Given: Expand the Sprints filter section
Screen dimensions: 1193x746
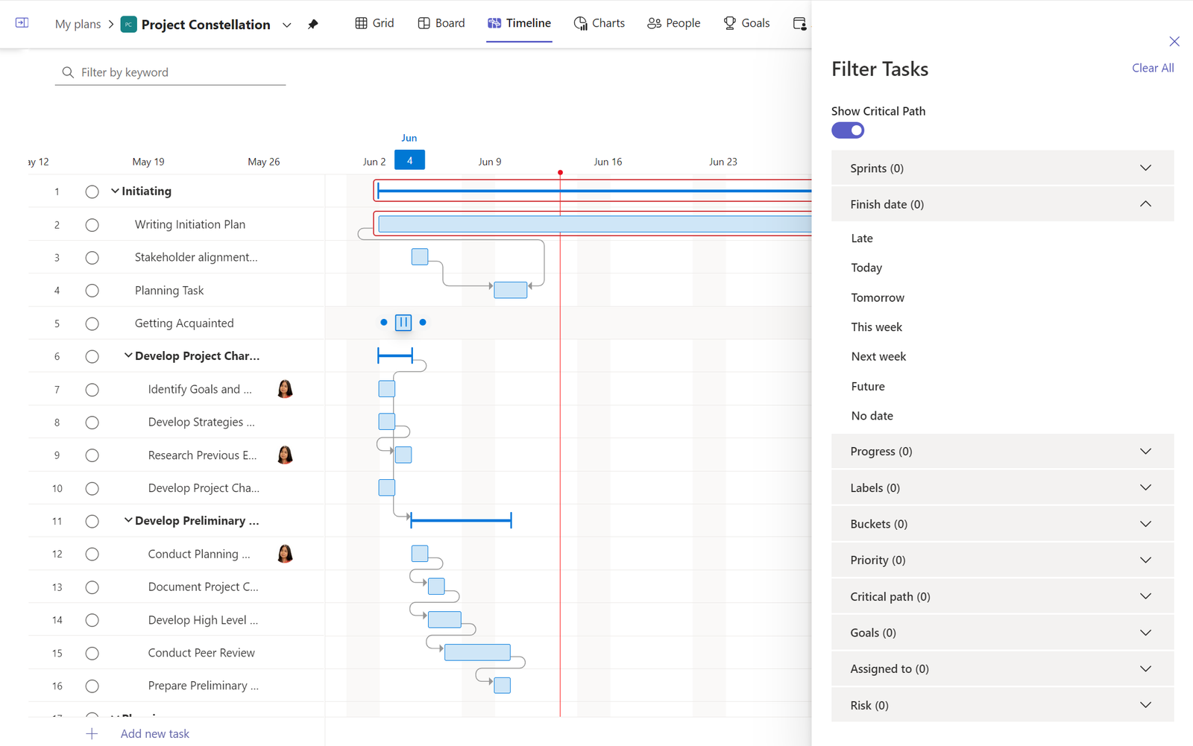Looking at the screenshot, I should [1002, 168].
